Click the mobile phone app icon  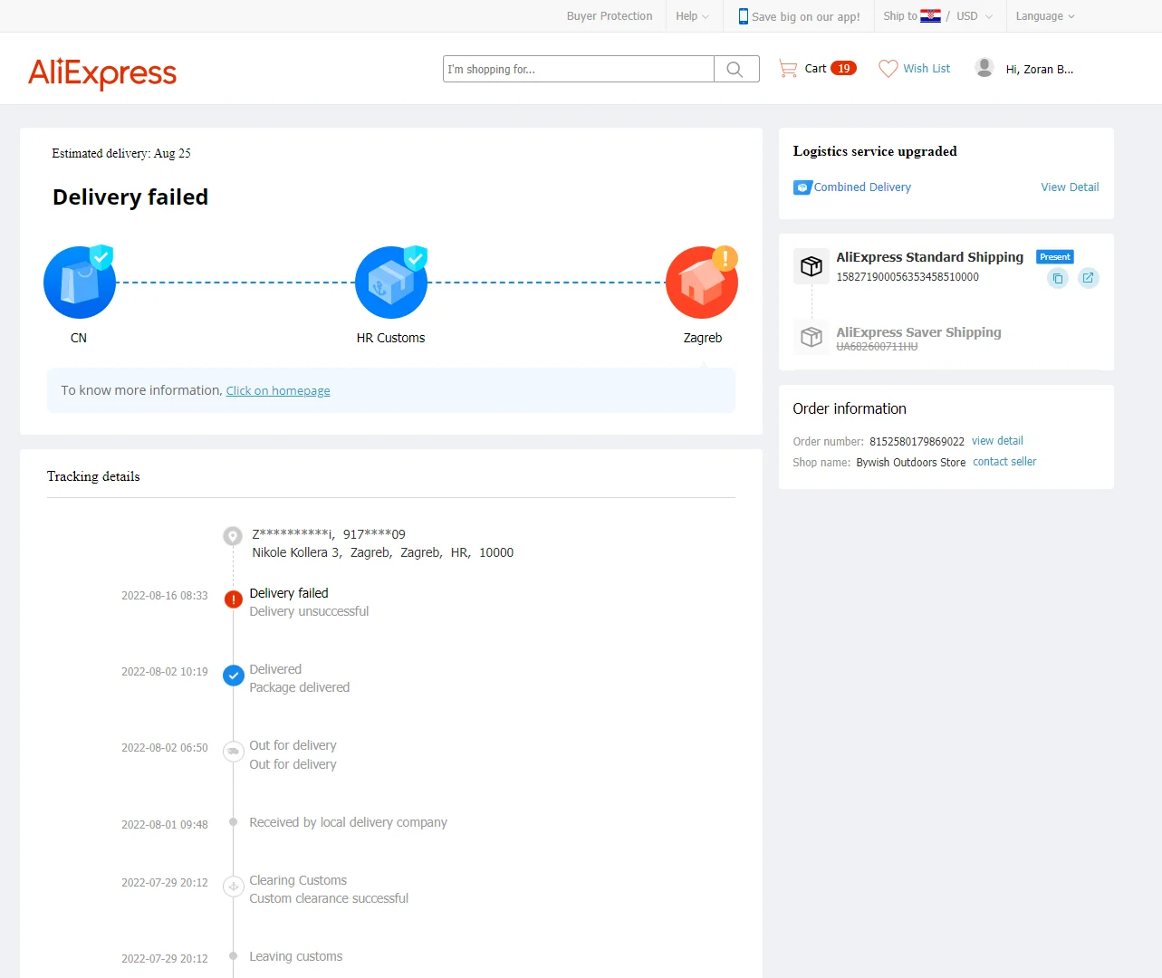click(744, 16)
